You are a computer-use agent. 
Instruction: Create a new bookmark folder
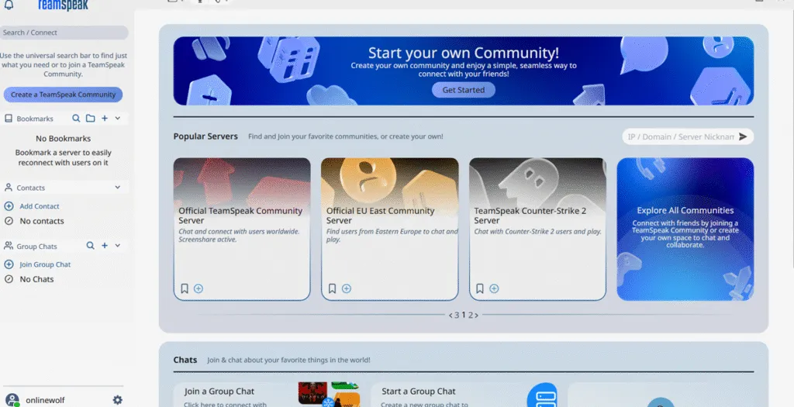pos(90,118)
